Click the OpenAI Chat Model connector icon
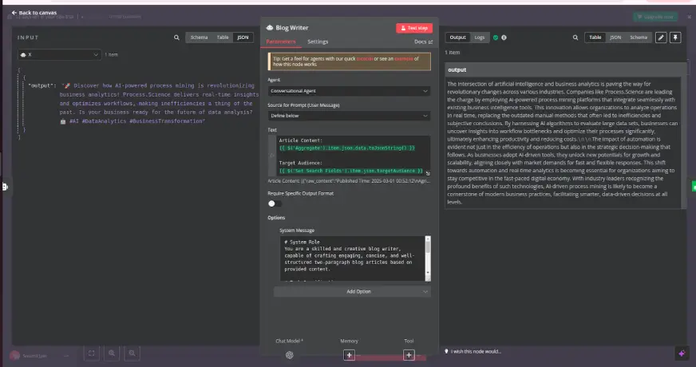 (291, 354)
